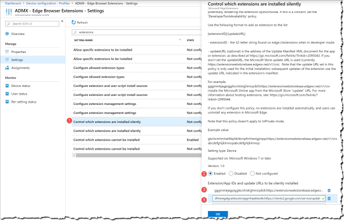Click the SETTING NAME column header

pyautogui.click(x=84, y=40)
